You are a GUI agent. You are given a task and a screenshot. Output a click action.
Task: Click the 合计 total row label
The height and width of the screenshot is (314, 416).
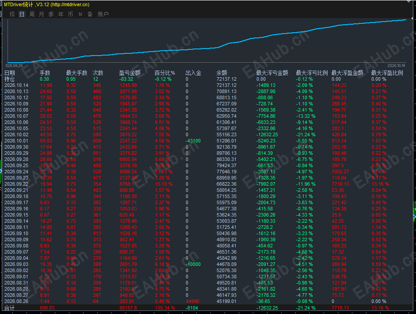(10, 308)
